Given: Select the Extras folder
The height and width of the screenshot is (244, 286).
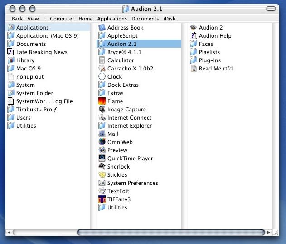Looking at the screenshot, I should 139,93.
